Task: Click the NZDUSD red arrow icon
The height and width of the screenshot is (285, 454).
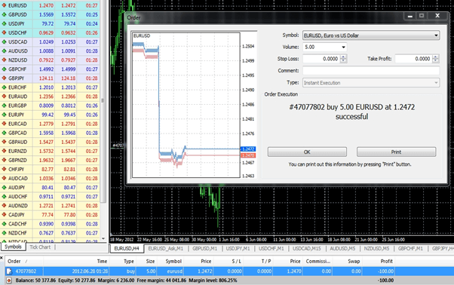Action: click(4, 60)
